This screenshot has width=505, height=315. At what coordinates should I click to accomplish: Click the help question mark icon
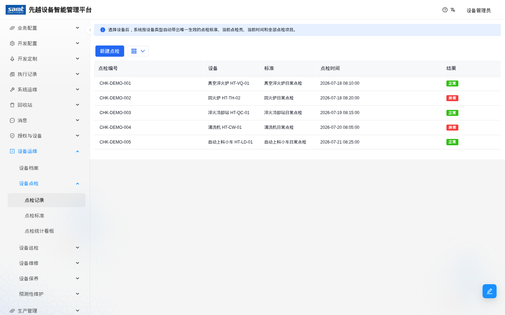pos(445,10)
